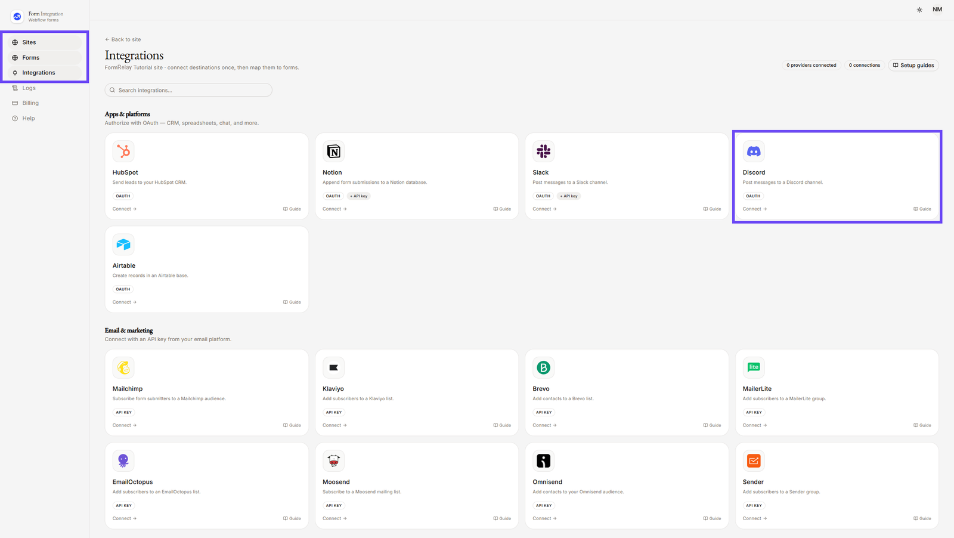Click the HubSpot logo icon

(x=123, y=151)
